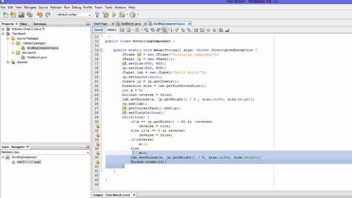Image resolution: width=352 pixels, height=198 pixels.
Task: Collapse the main method code fold on line 14
Action: [101, 50]
